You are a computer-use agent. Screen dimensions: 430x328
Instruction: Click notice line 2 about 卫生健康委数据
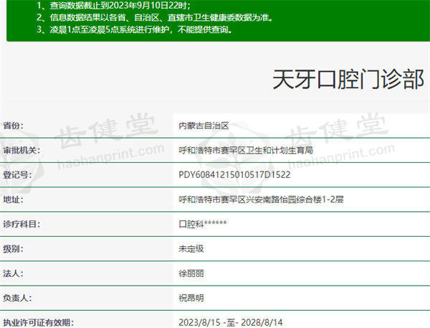(x=155, y=17)
